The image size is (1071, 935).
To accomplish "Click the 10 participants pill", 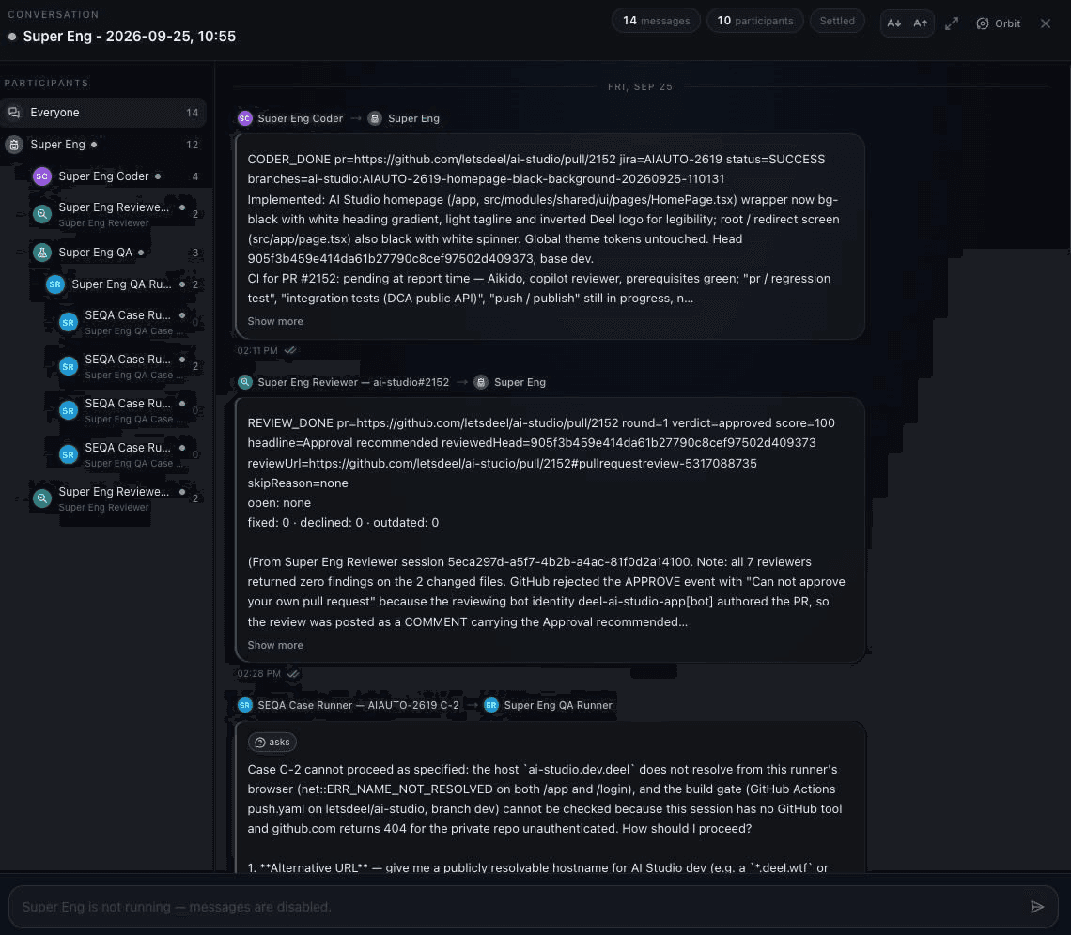I will coord(754,21).
